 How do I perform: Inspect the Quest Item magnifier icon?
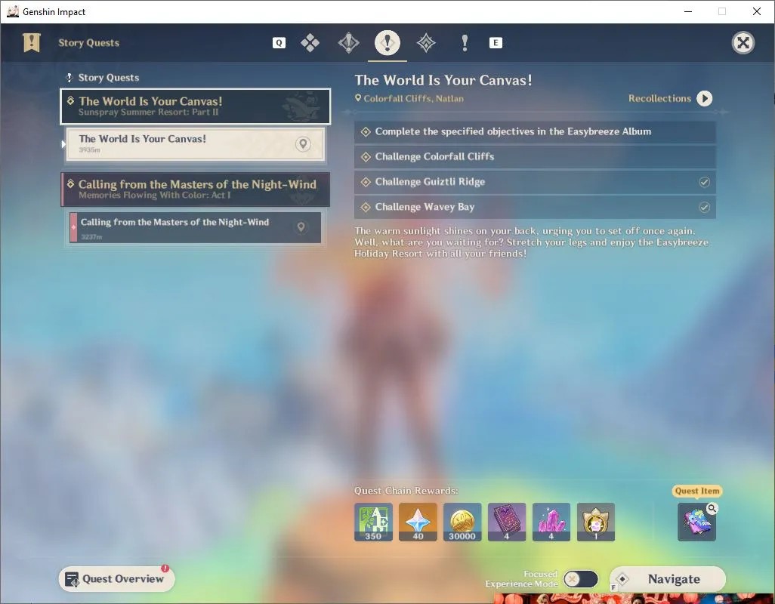tap(712, 507)
